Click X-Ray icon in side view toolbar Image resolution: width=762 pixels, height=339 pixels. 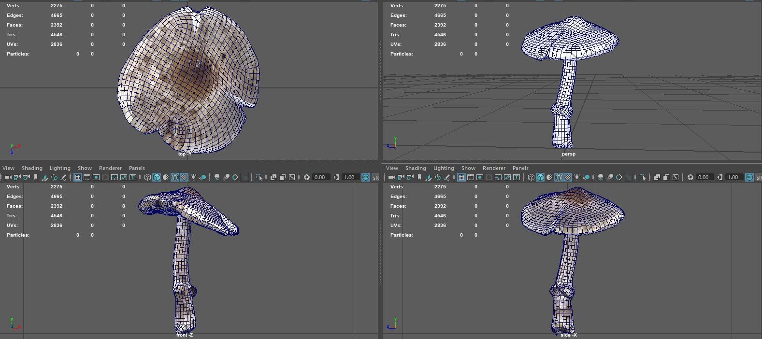coord(657,177)
